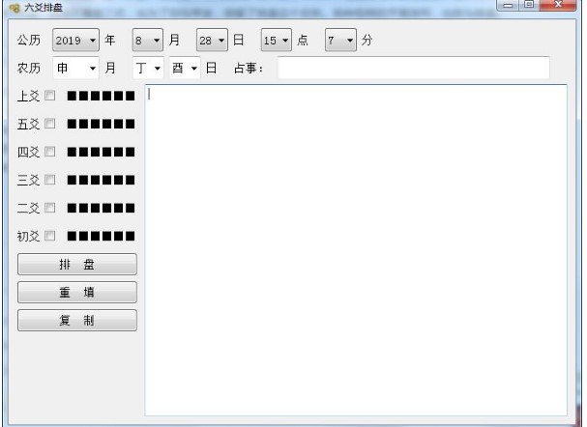Click the 农历 label
This screenshot has width=587, height=427.
[x=29, y=68]
